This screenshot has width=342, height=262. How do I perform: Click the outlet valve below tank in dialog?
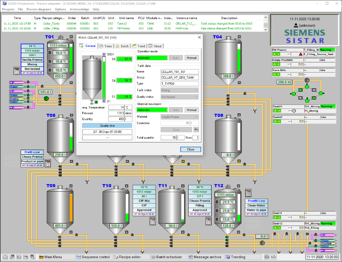point(92,102)
